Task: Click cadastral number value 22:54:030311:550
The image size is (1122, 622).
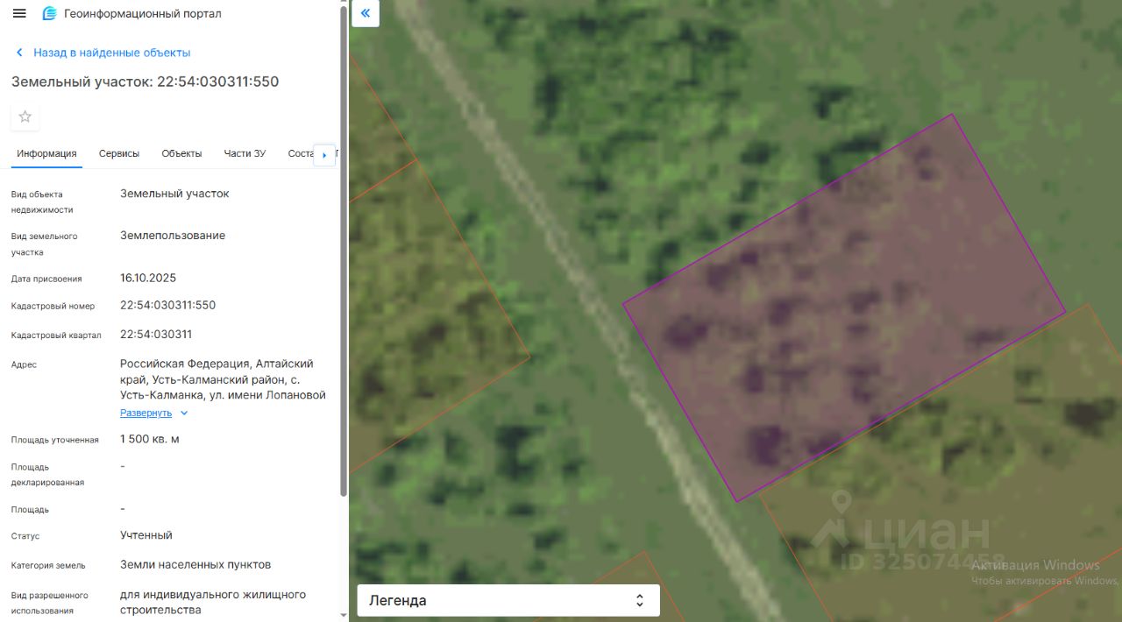Action: (167, 305)
